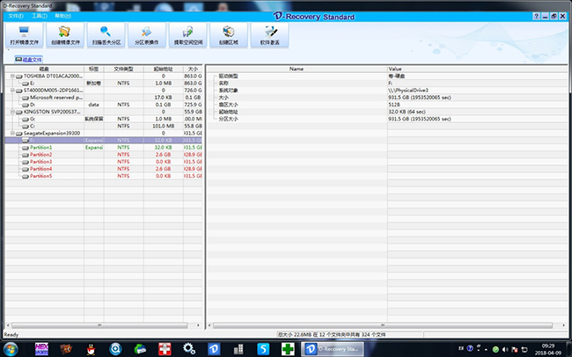Viewport: 572px width, 357px height.
Task: Click the 32.0 KB (64 sec) value
Action: [407, 112]
